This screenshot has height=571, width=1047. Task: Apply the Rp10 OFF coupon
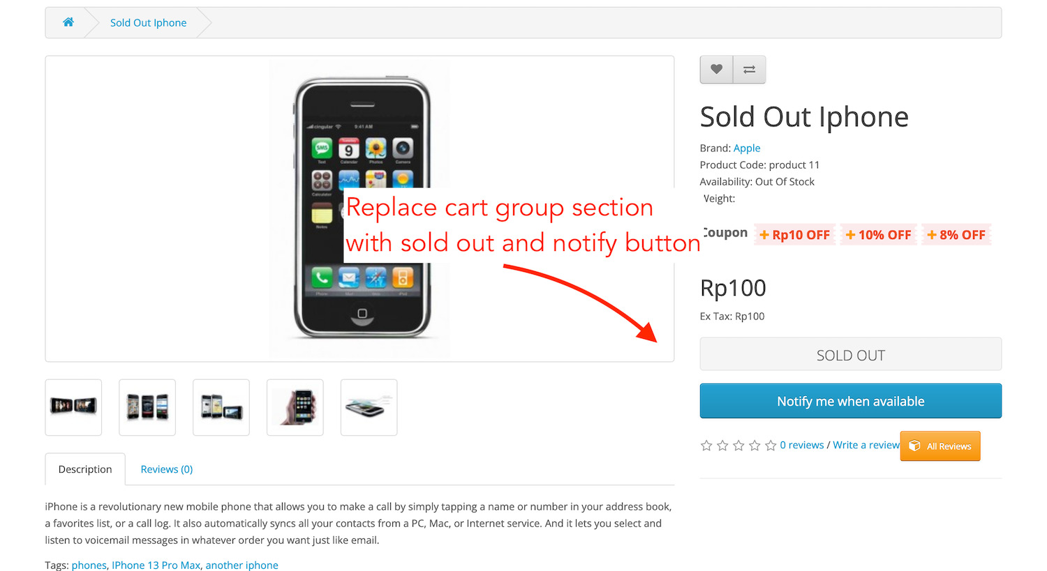(794, 234)
